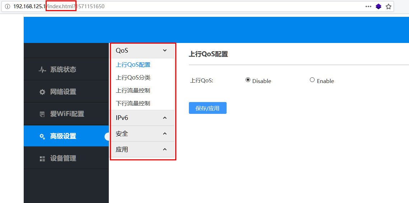The width and height of the screenshot is (409, 203).
Task: Click the gears icon beside 高级设置
Action: coord(42,136)
